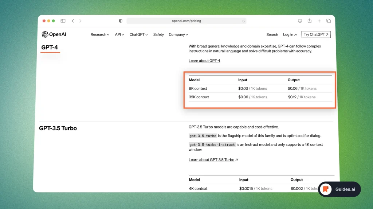Viewport: 373px width, 209px height.
Task: Open the Guides.ai bookmark badge
Action: click(339, 189)
